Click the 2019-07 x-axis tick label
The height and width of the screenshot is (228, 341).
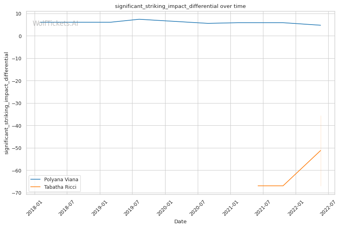[132, 207]
